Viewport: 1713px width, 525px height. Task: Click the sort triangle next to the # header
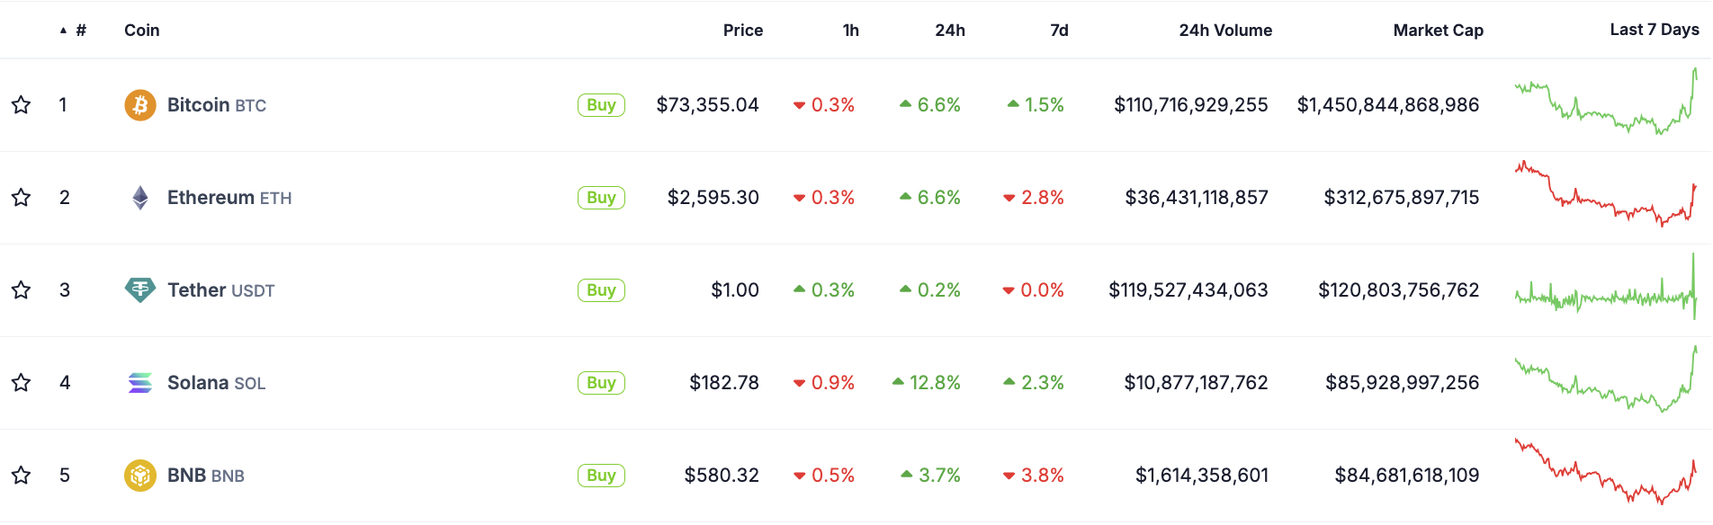coord(61,29)
